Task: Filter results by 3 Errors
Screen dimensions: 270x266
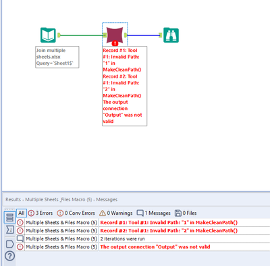Action: coord(40,213)
